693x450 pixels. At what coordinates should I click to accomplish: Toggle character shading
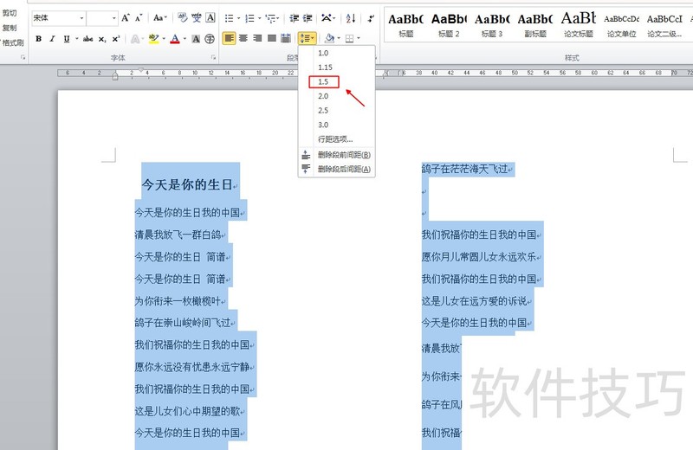[x=196, y=39]
